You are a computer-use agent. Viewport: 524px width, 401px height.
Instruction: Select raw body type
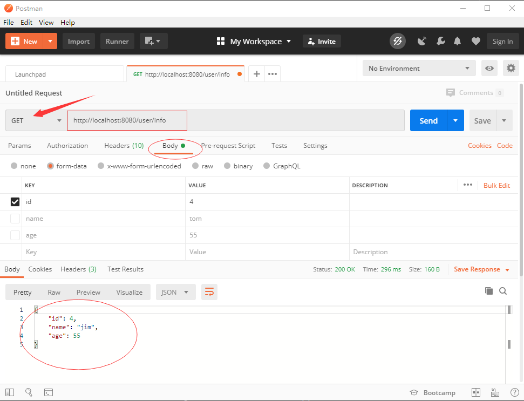pyautogui.click(x=195, y=166)
